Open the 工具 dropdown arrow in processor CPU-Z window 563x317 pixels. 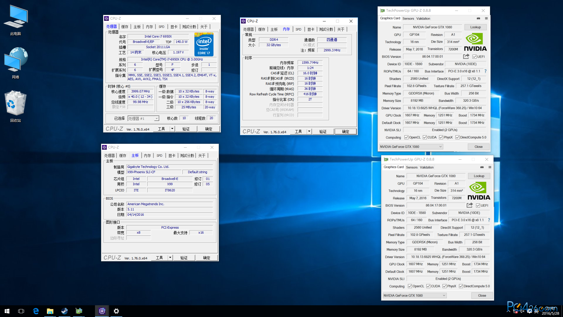[x=172, y=129]
